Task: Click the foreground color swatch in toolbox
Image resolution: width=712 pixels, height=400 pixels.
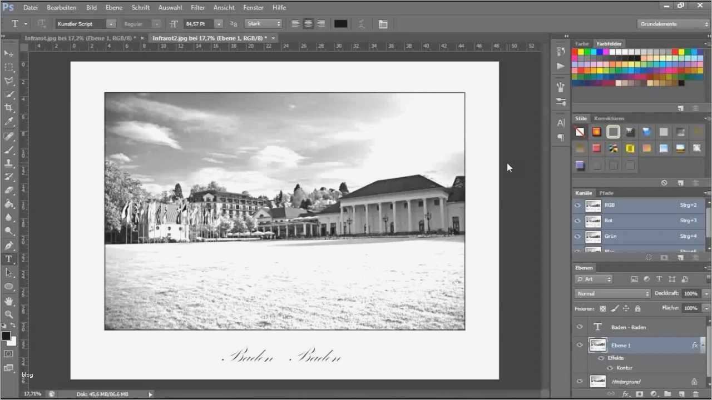Action: tap(6, 336)
